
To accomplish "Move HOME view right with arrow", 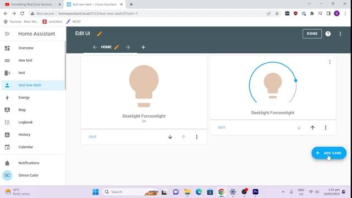I will (x=128, y=47).
